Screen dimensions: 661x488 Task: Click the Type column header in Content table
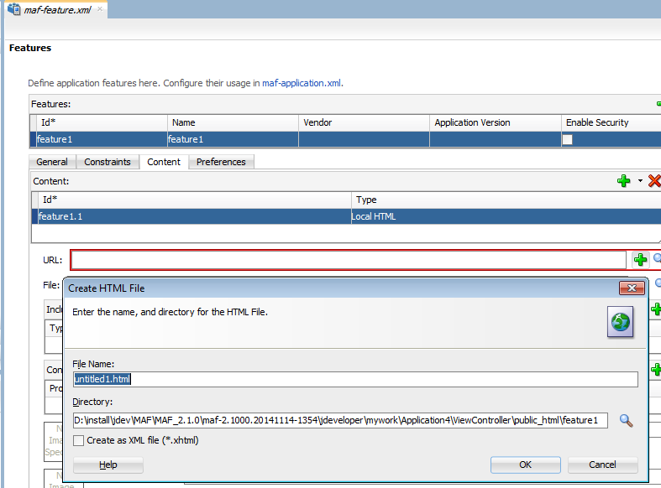506,200
